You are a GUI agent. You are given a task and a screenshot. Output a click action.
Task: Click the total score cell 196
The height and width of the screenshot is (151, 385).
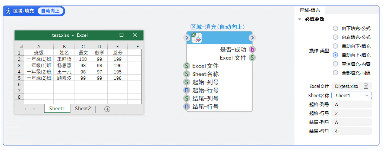[118, 65]
